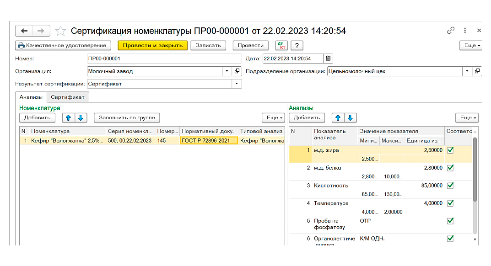Click value 85,00000 in Кислотность row
The image size is (491, 266).
[432, 186]
